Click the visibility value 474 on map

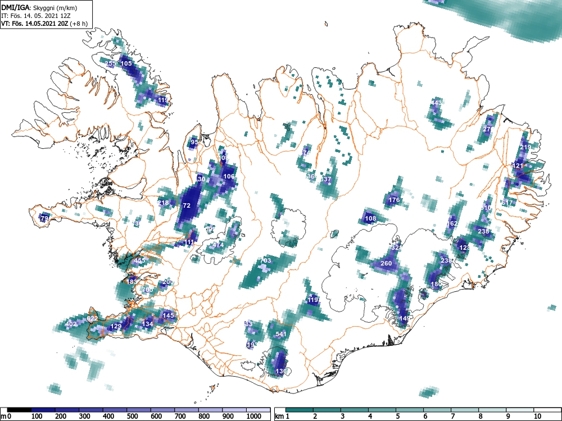[x=218, y=245]
